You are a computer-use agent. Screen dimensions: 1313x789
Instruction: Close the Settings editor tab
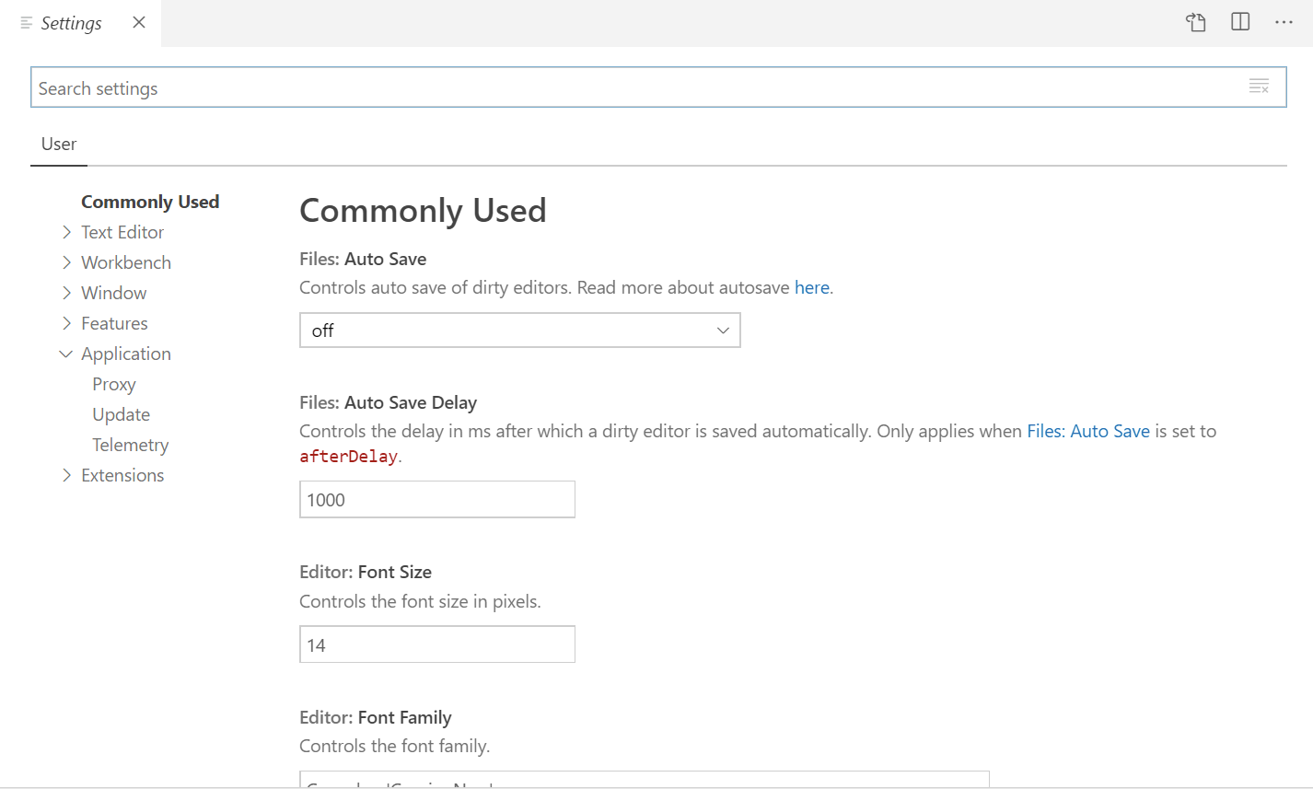(x=139, y=23)
